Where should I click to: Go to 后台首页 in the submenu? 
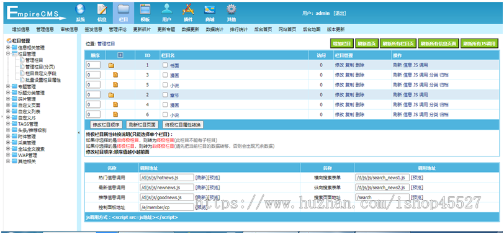click(x=263, y=29)
